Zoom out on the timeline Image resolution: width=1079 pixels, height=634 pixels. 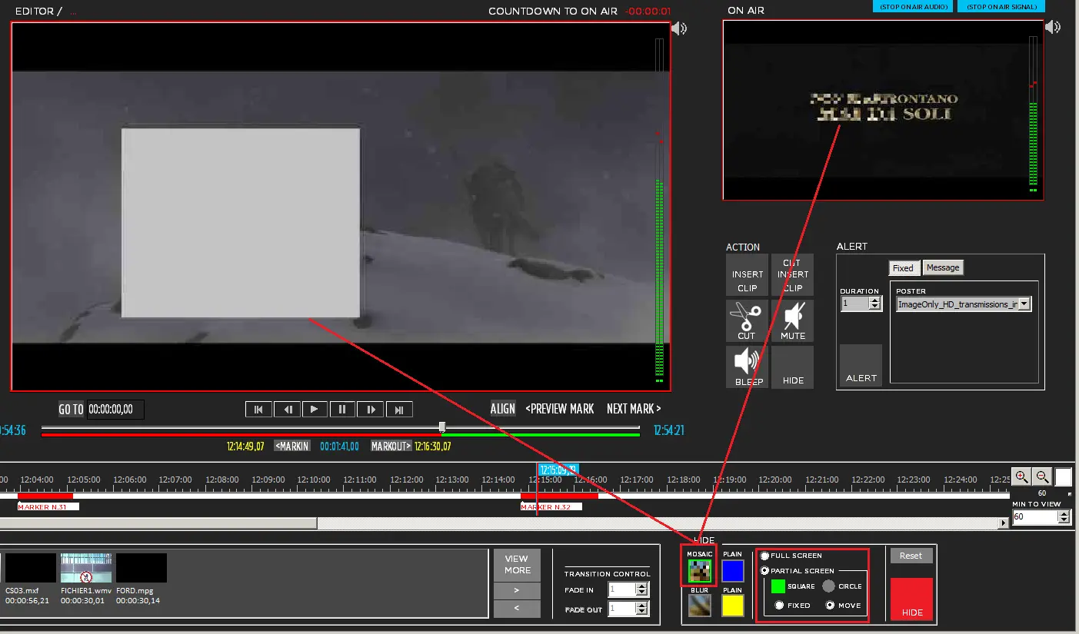[x=1041, y=476]
